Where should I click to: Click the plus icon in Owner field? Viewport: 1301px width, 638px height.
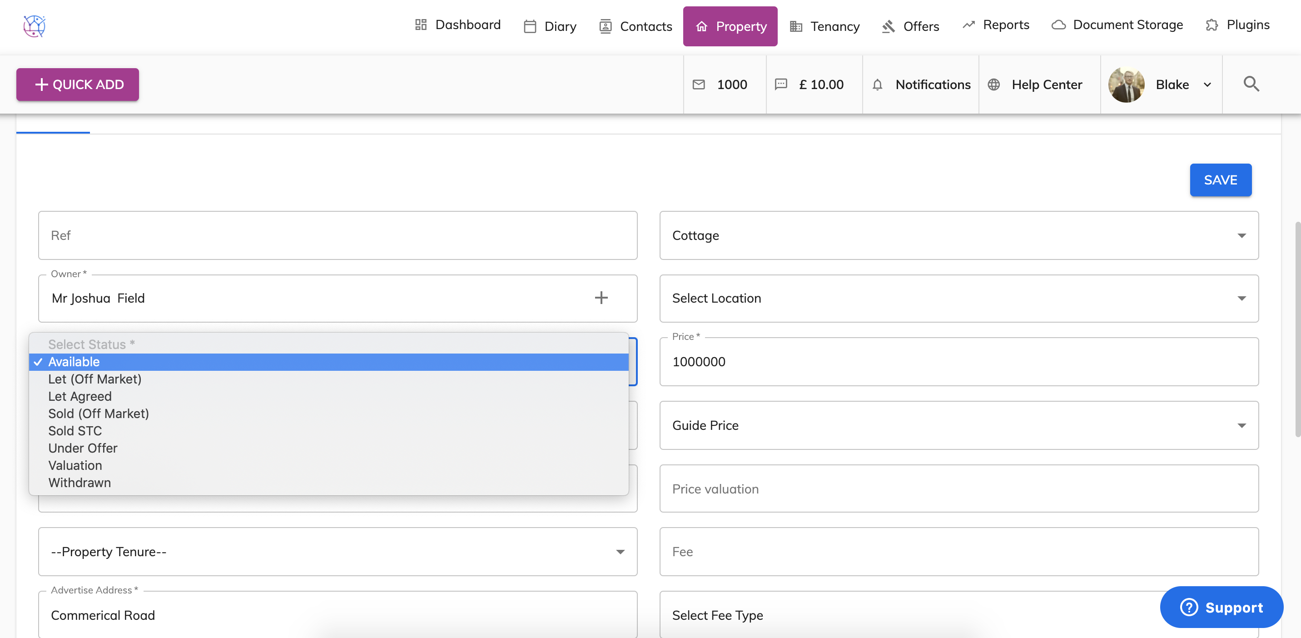[601, 298]
